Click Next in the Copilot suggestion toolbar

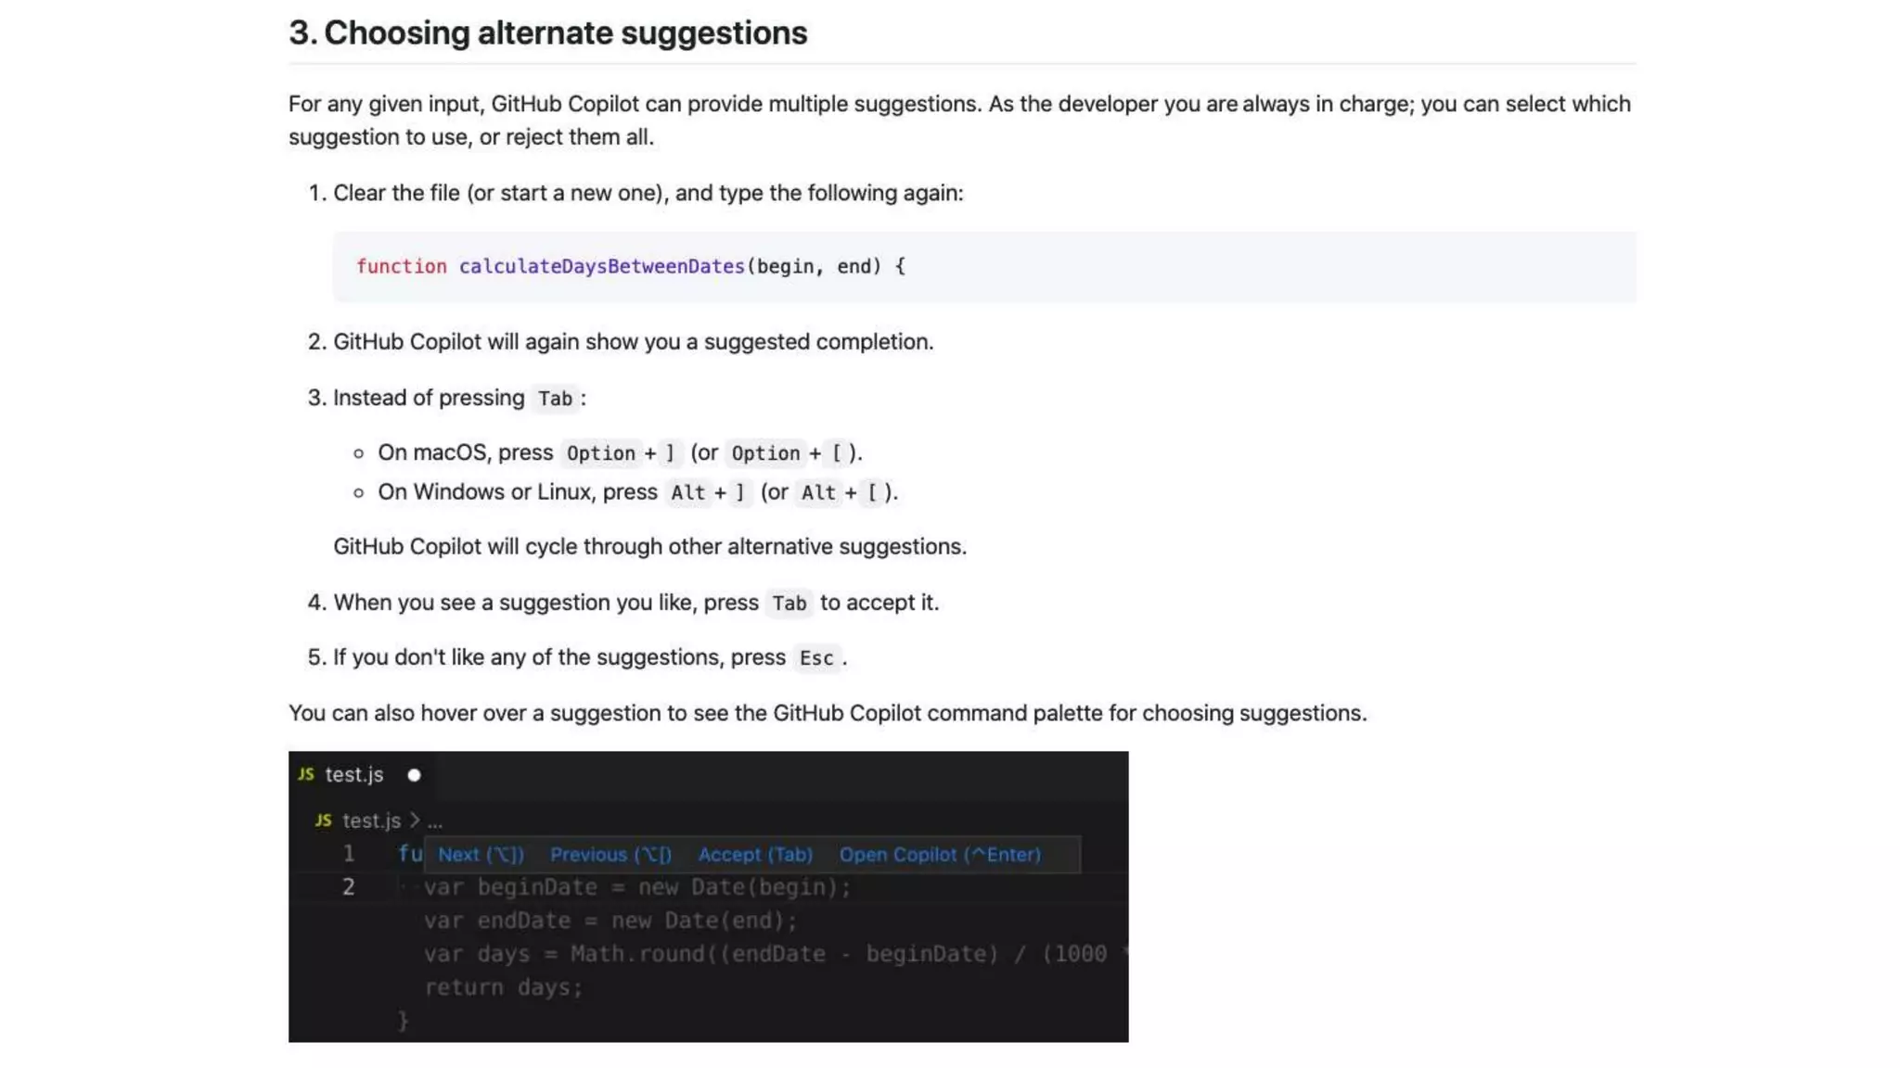(481, 855)
